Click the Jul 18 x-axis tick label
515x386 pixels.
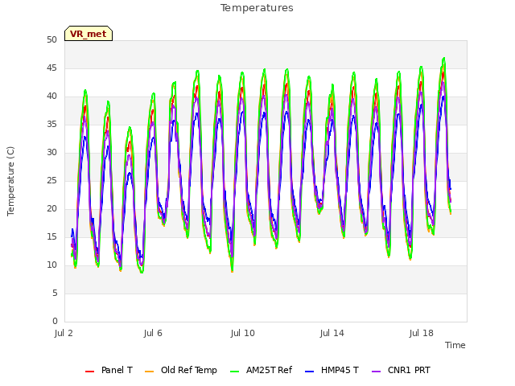point(422,333)
